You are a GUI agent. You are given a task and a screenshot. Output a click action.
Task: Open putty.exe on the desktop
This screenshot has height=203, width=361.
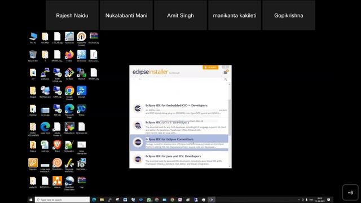pos(45,74)
